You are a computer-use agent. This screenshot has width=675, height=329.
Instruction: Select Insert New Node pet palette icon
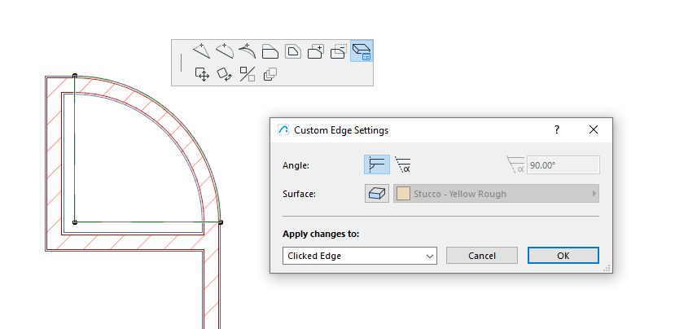[201, 51]
